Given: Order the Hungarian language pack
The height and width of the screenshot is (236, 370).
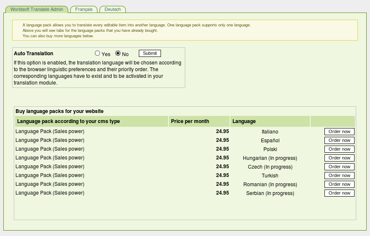Looking at the screenshot, I should point(339,158).
